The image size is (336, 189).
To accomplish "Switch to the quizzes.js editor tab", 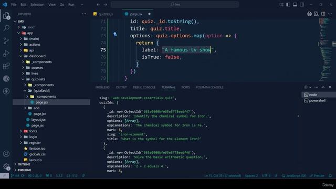I will [106, 14].
